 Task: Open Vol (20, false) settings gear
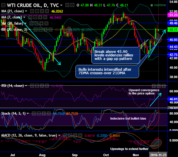pos(36,23)
